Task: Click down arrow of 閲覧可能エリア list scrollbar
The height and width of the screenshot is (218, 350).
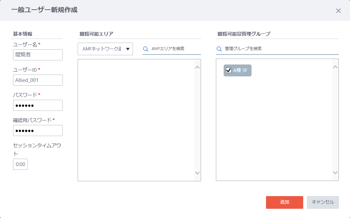Action: point(197,173)
